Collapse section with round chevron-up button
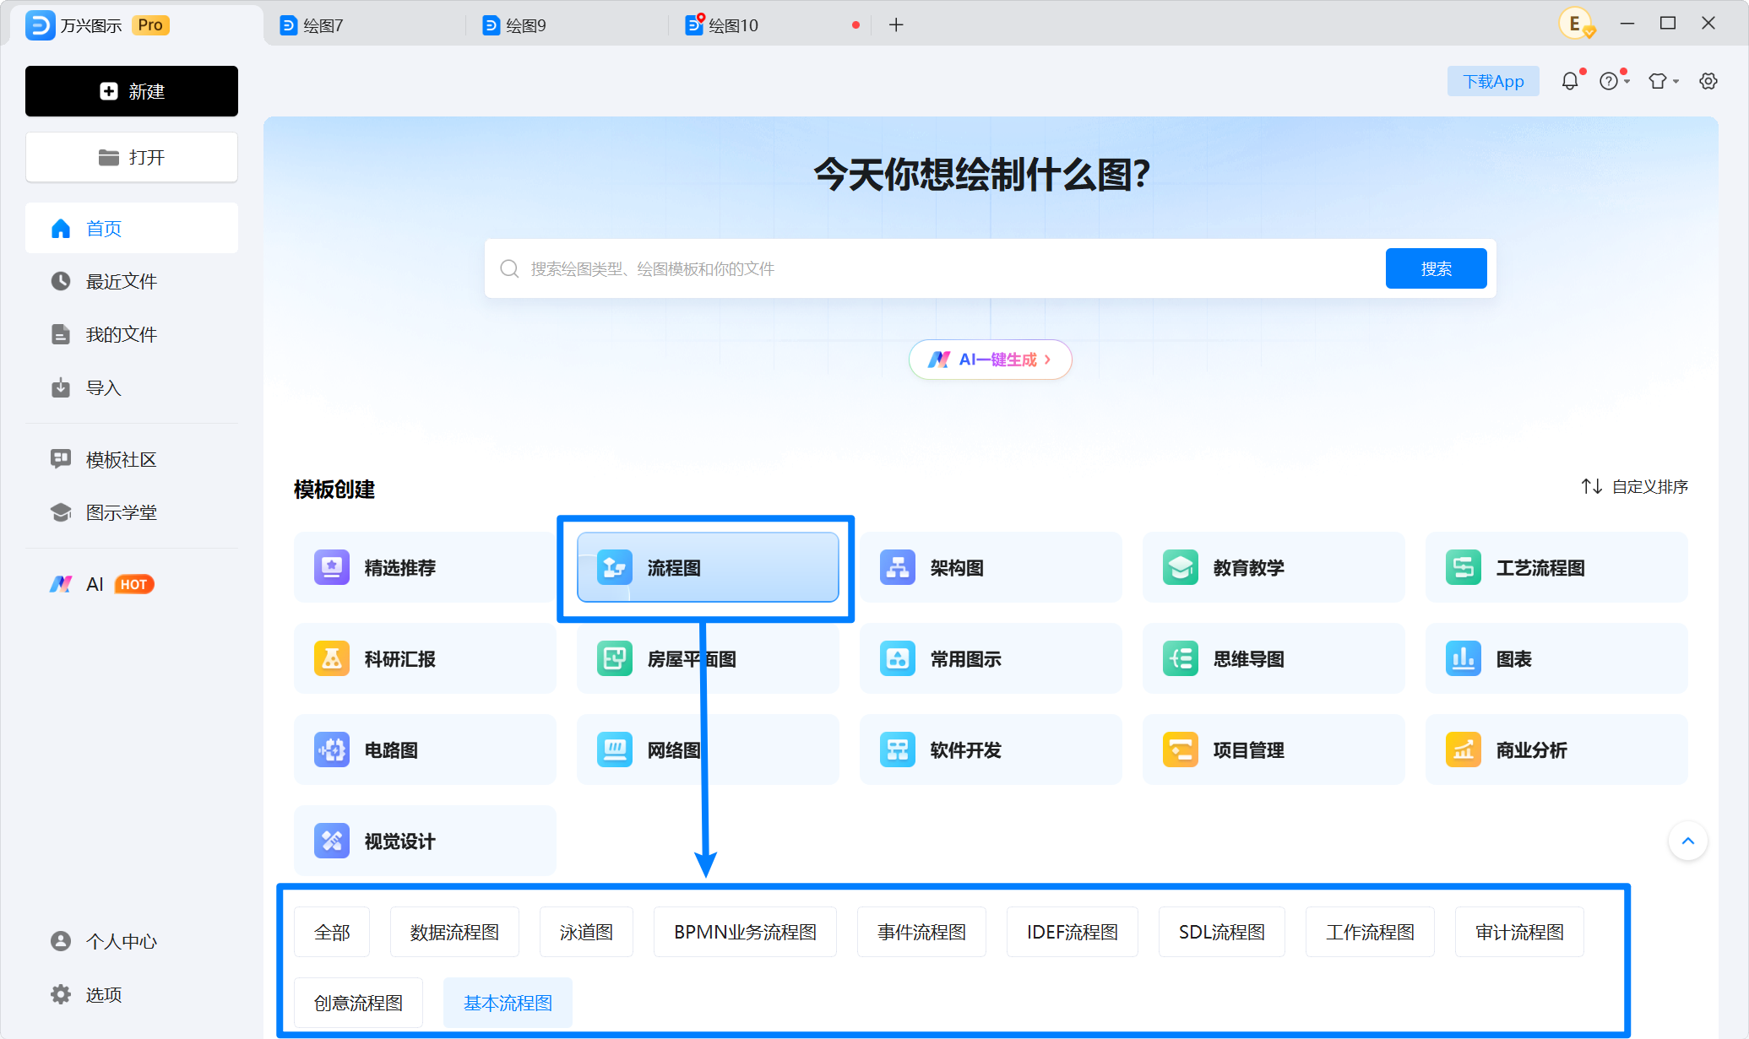The height and width of the screenshot is (1039, 1749). pos(1687,841)
